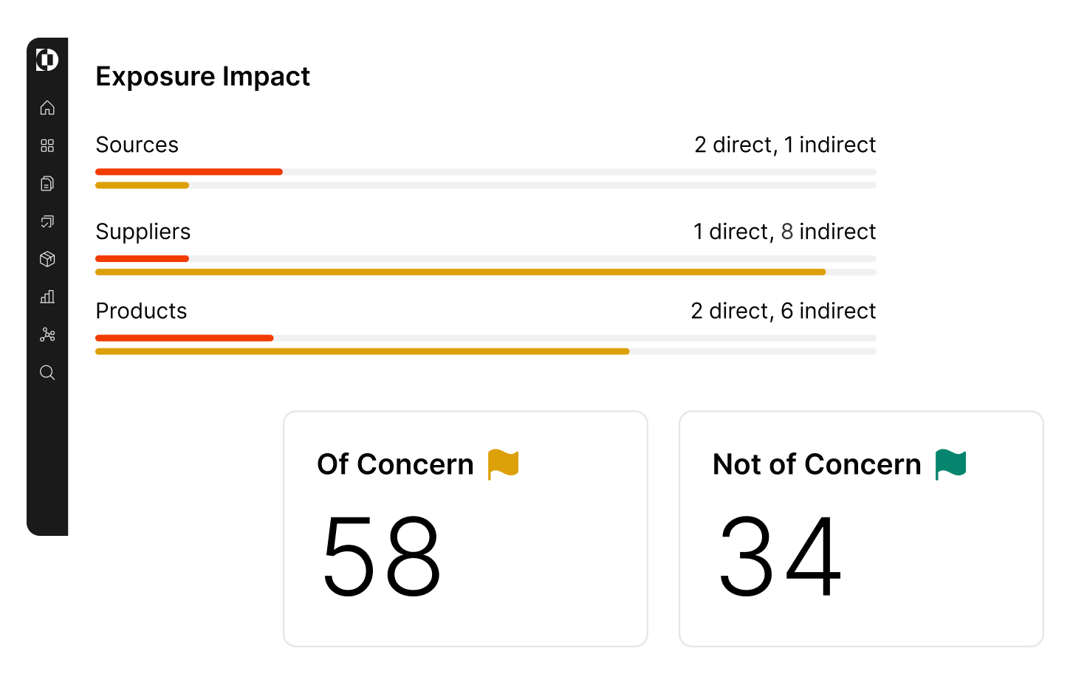1087x682 pixels.
Task: Open Search from the sidebar
Action: 47,373
